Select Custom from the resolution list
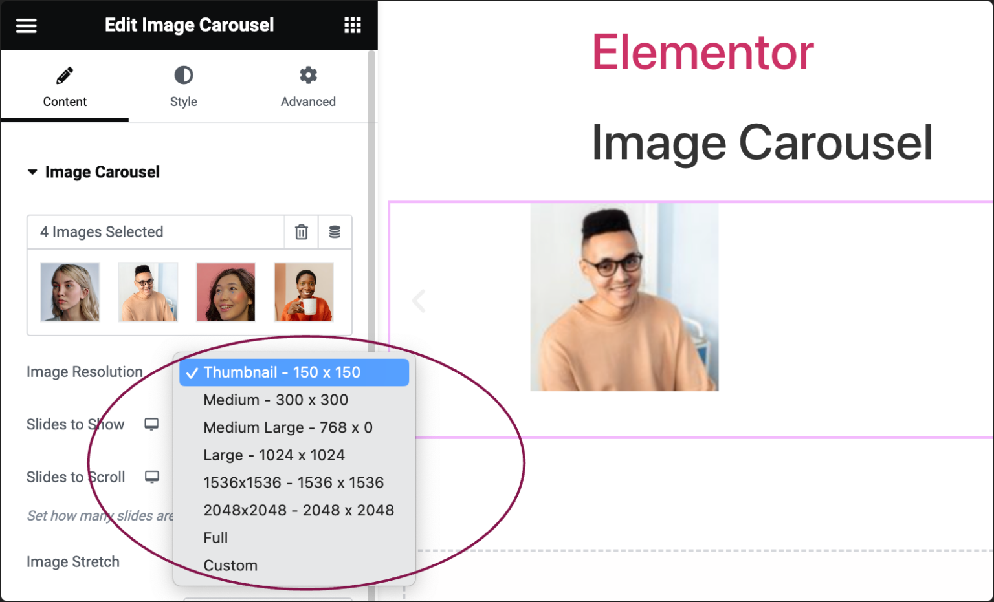The image size is (994, 602). [x=230, y=565]
